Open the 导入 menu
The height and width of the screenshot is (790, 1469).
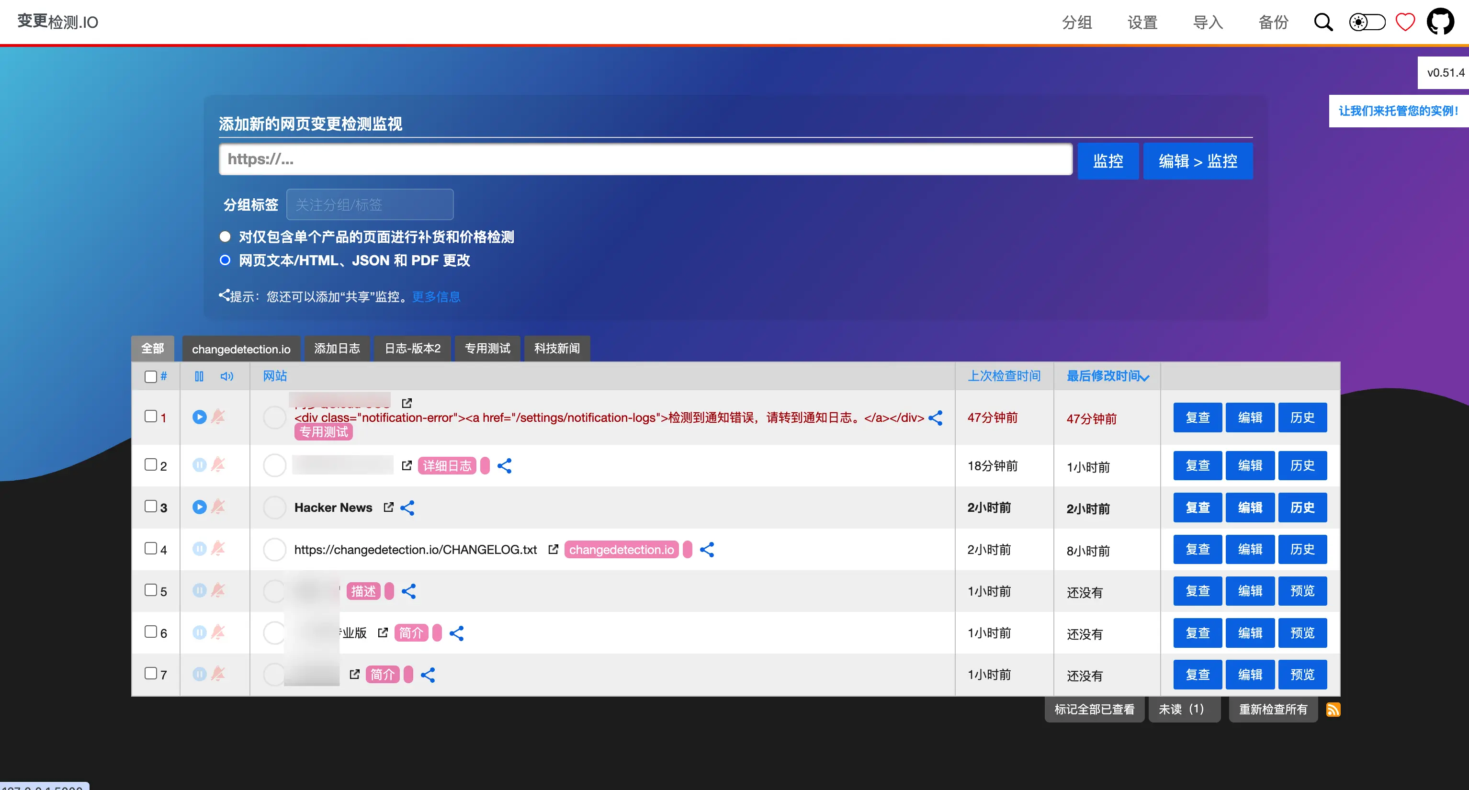[x=1208, y=22]
